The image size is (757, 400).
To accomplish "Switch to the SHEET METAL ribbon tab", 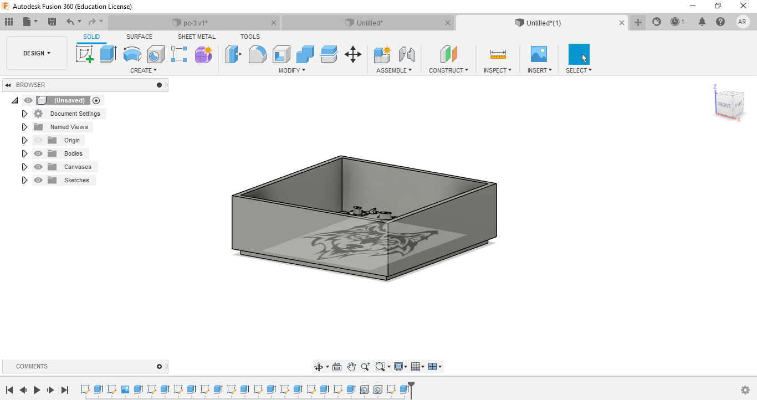I will 197,37.
